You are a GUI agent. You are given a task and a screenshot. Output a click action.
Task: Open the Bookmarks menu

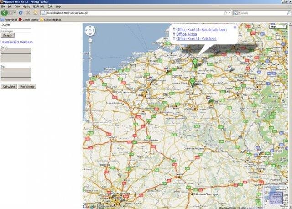(39, 6)
